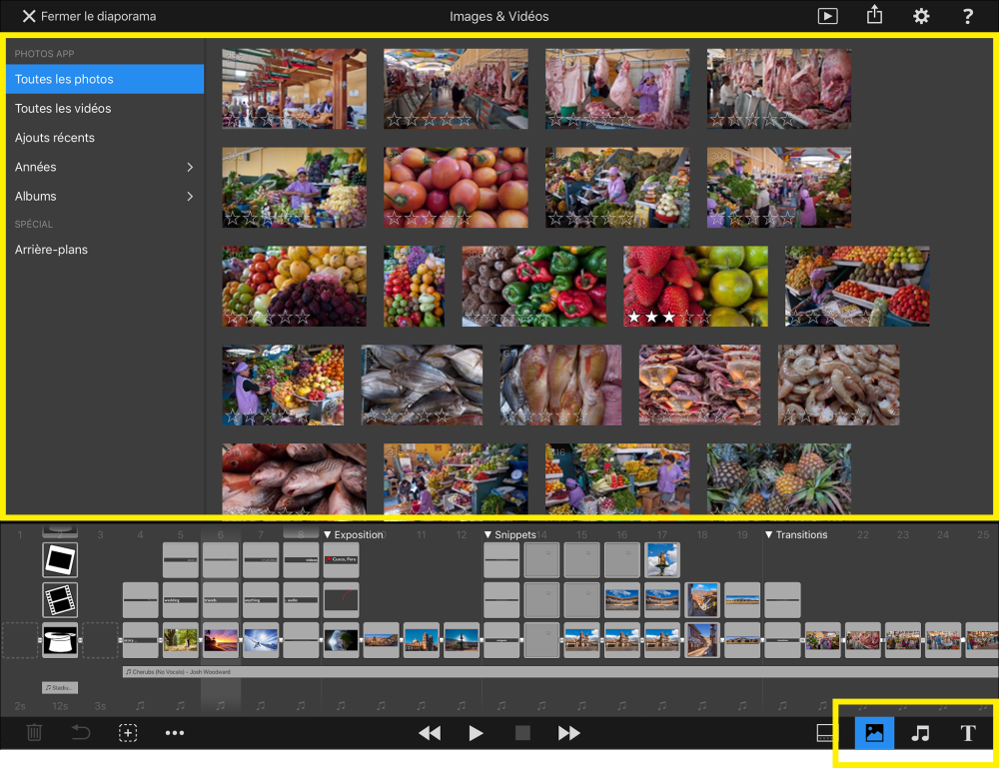Viewport: 999px width, 768px height.
Task: Switch to the Music browser note icon
Action: coord(921,733)
